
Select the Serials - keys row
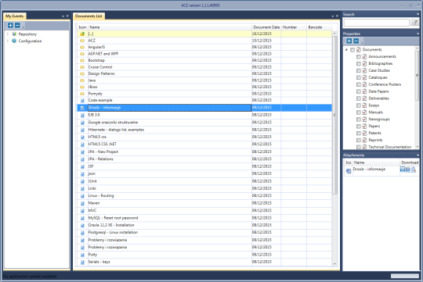204,262
